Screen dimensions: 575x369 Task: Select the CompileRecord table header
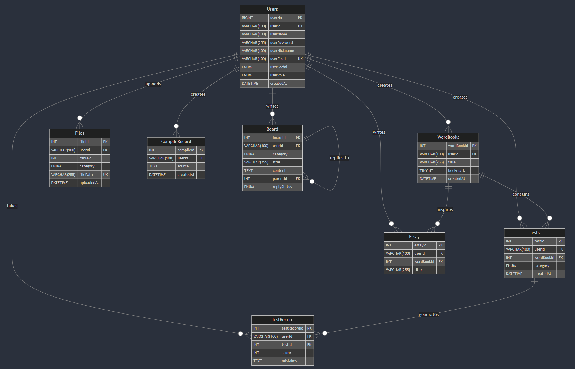click(176, 142)
